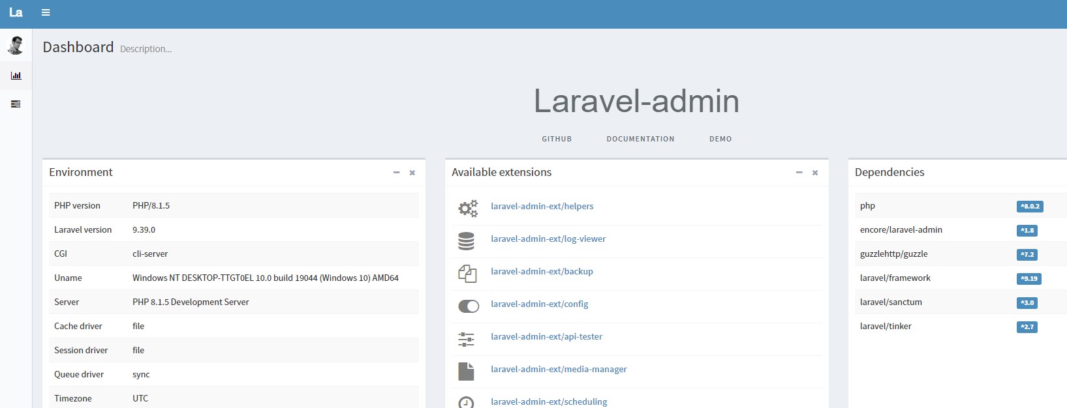Open laravel-admin-ext/config link
The height and width of the screenshot is (408, 1067).
point(540,304)
